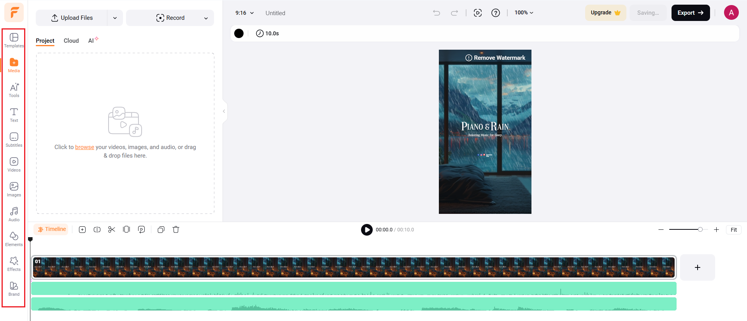Screen dimensions: 747x321
Task: Expand the Record options dropdown
Action: [206, 18]
